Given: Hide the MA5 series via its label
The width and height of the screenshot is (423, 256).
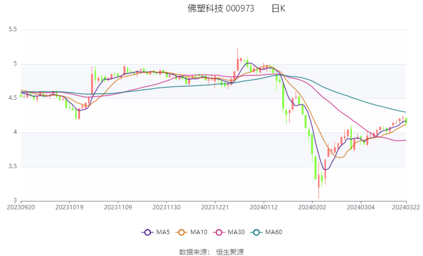Looking at the screenshot, I should point(163,232).
